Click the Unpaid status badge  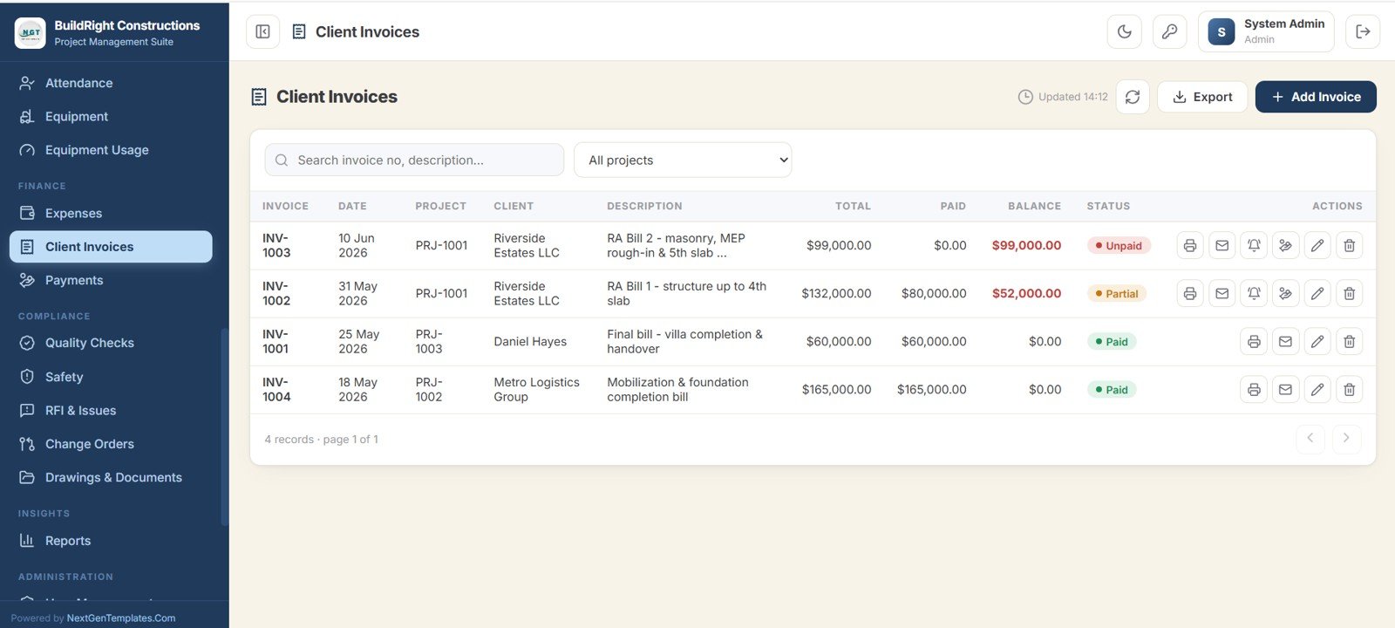[1119, 246]
